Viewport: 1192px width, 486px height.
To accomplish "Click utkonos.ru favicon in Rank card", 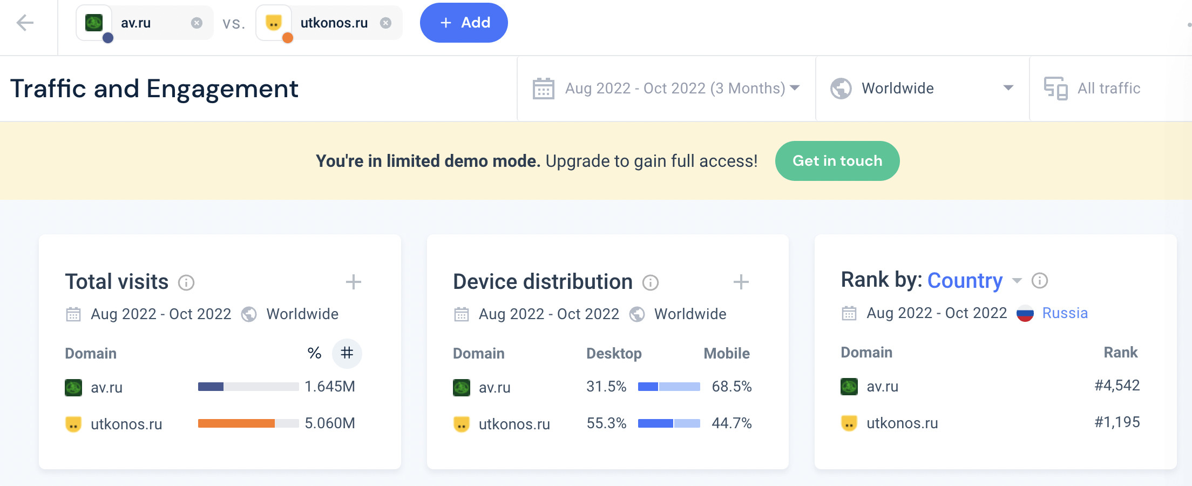I will [x=849, y=423].
